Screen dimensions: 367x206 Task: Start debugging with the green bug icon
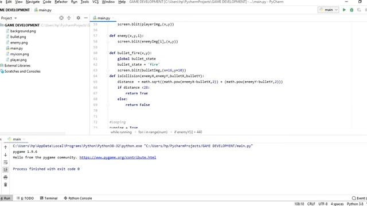tap(352, 10)
